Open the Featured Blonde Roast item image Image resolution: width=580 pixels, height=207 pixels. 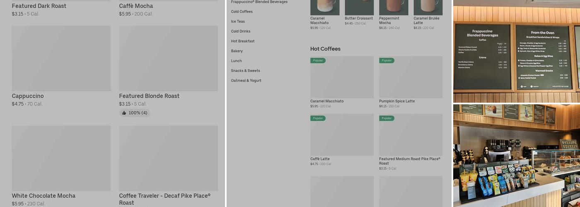click(169, 58)
